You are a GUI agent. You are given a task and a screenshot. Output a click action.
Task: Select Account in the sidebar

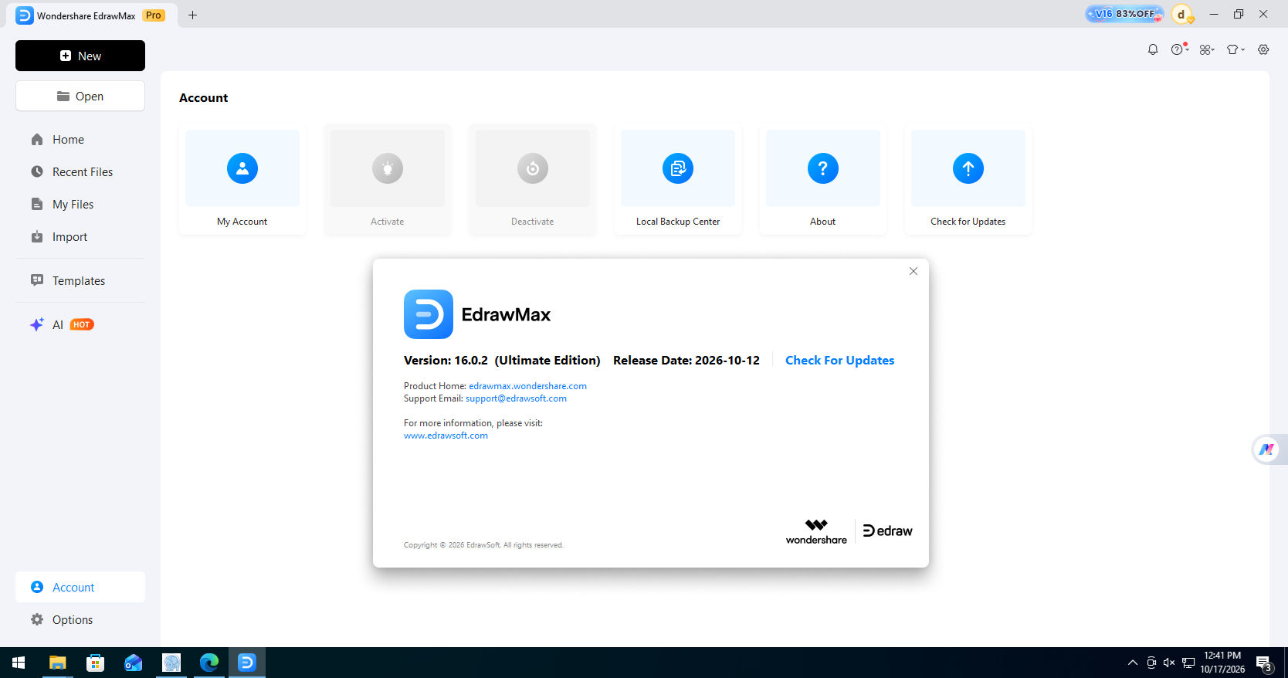coord(80,587)
